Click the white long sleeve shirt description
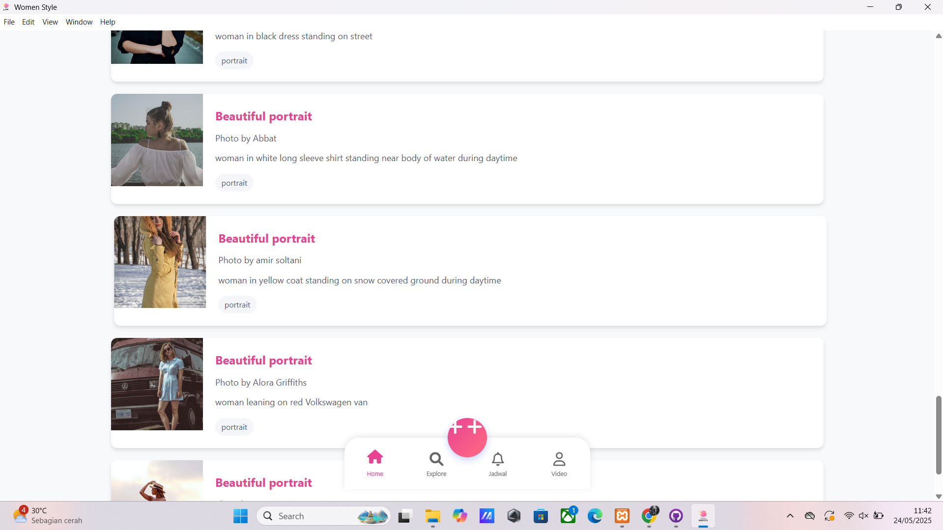 pos(366,158)
